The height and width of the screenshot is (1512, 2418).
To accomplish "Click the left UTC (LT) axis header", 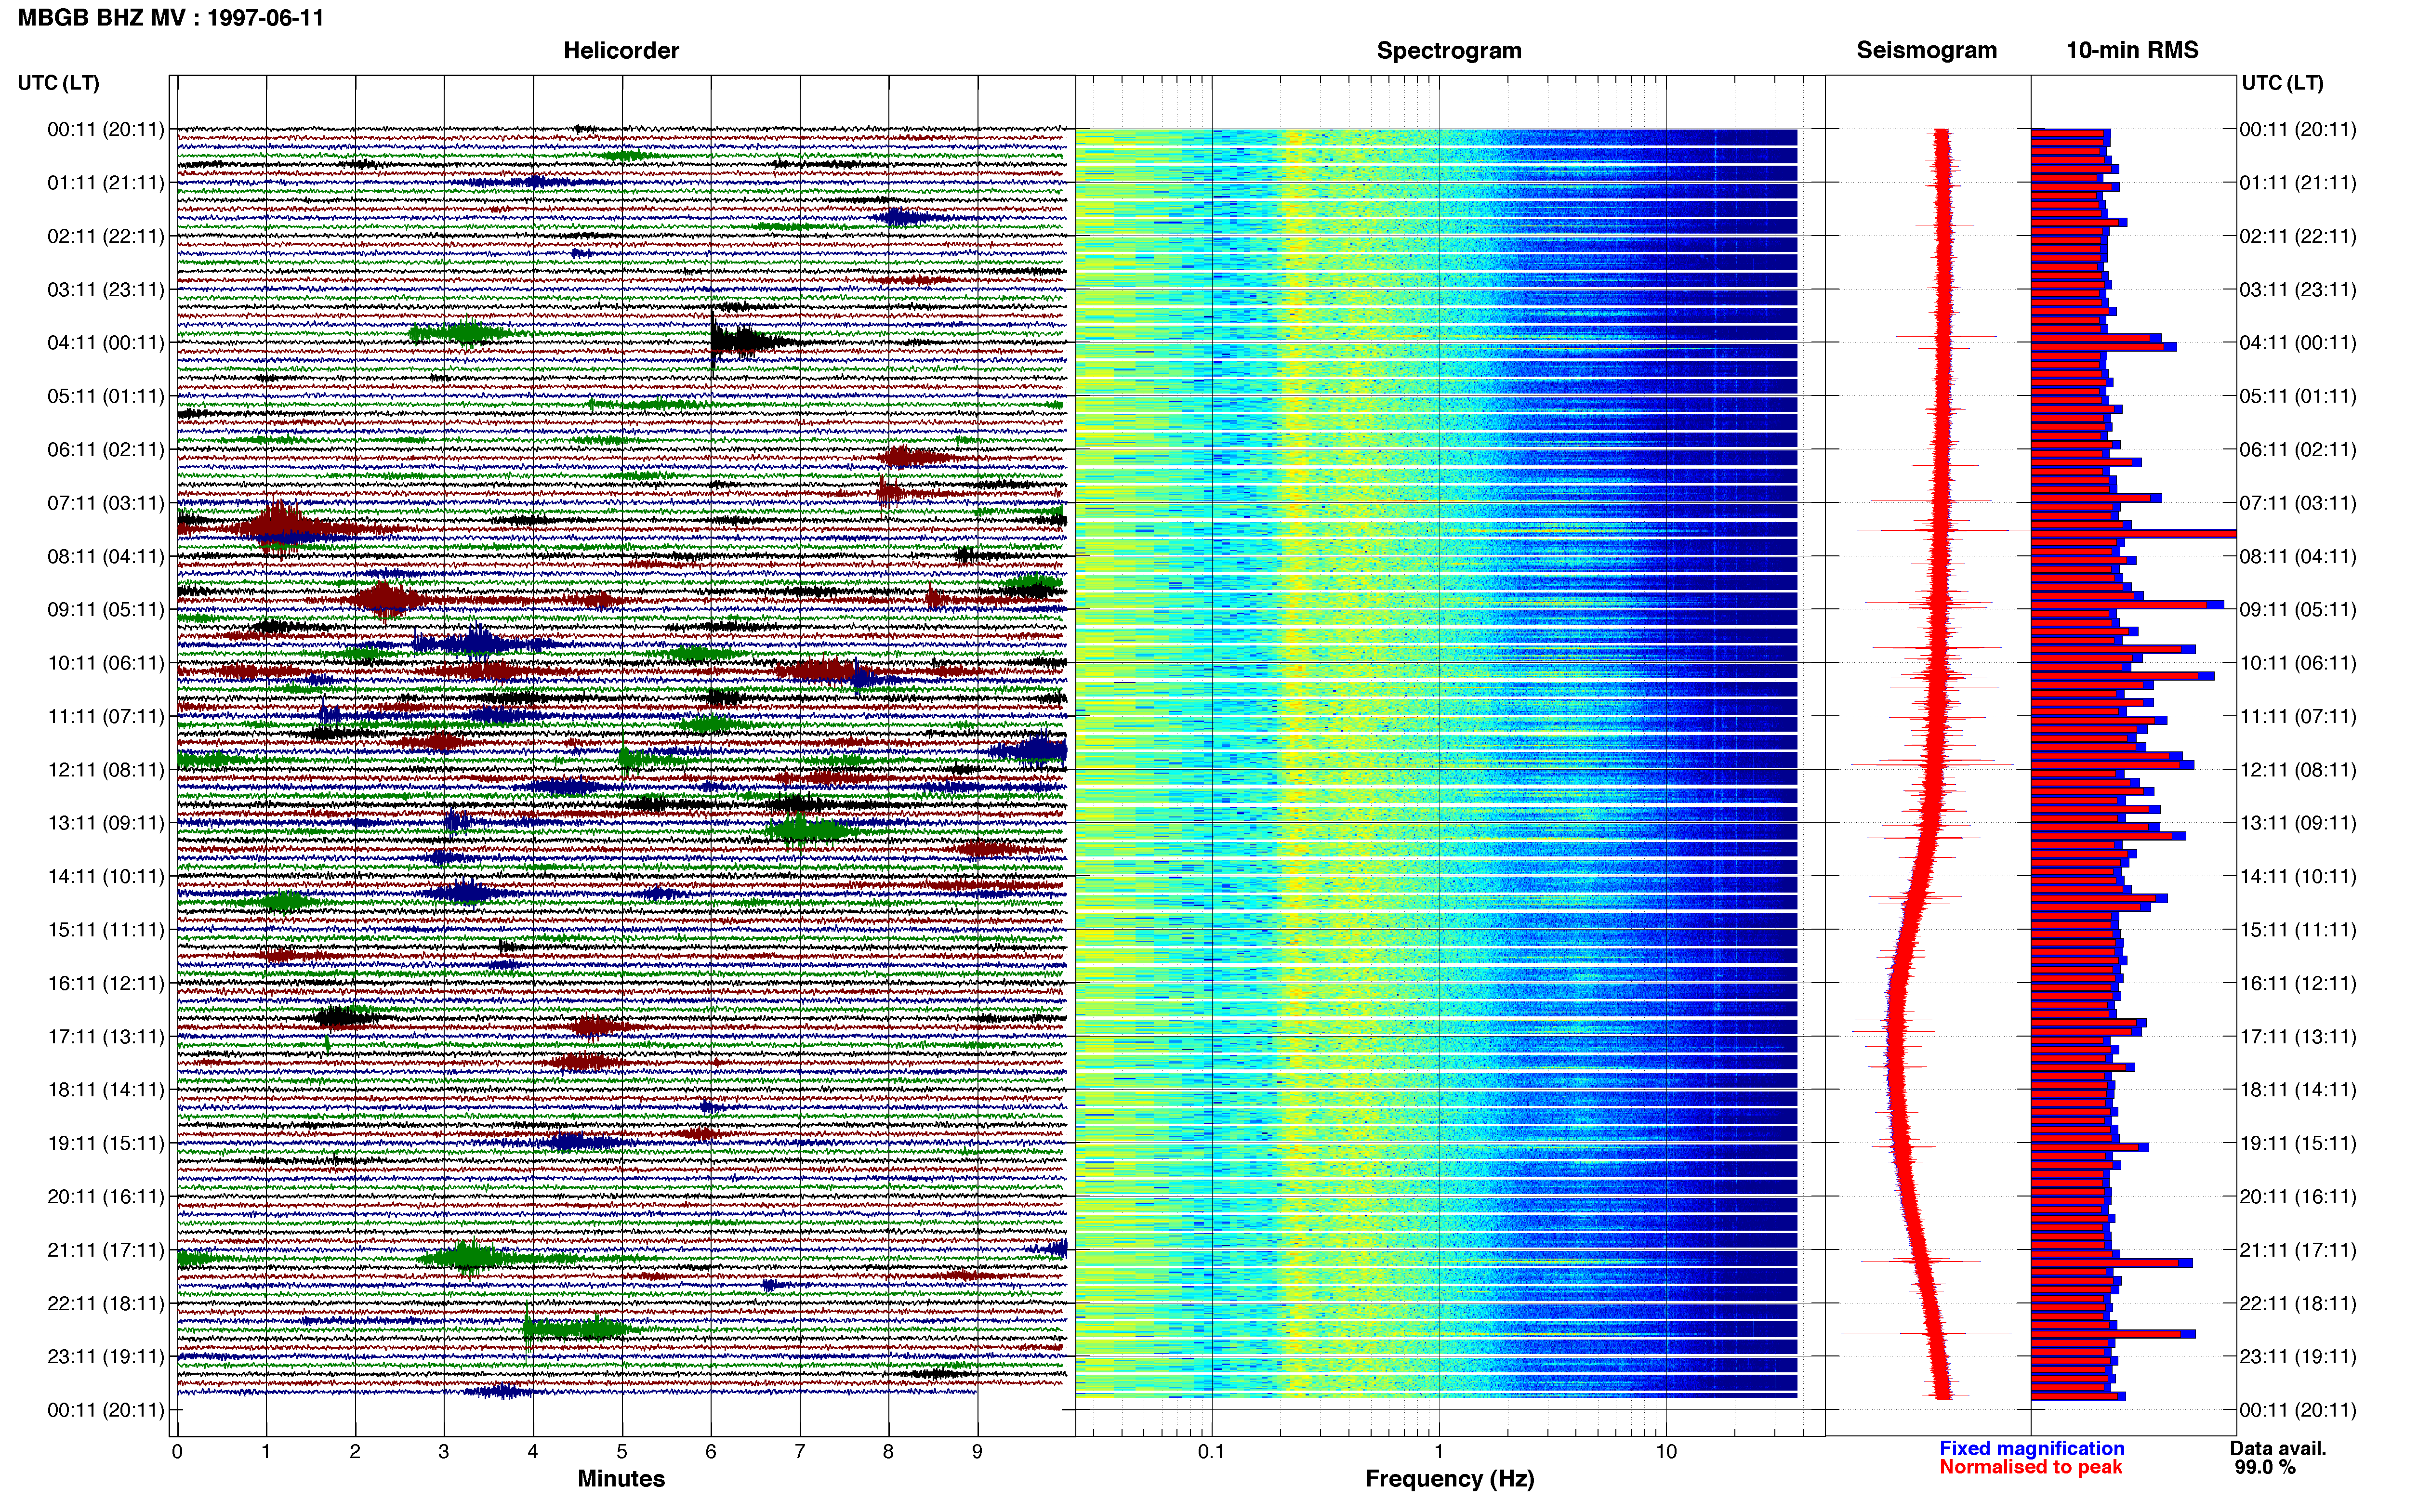I will point(58,83).
